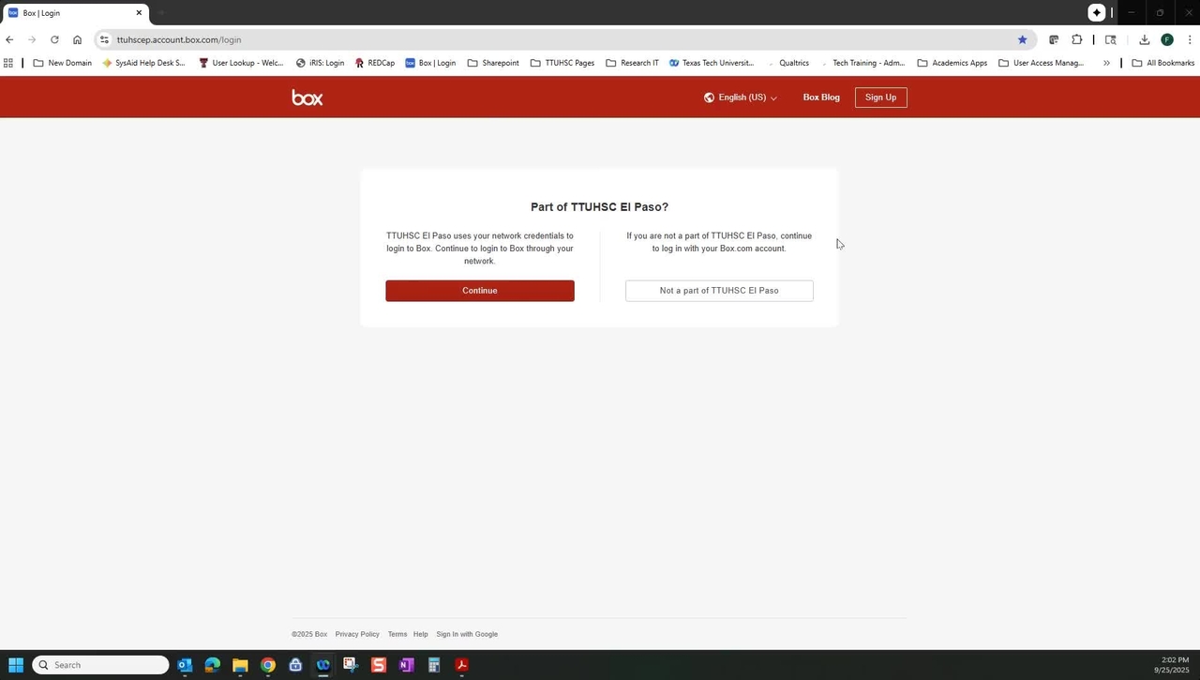This screenshot has height=680, width=1200.
Task: View site information icon in address bar
Action: click(105, 39)
